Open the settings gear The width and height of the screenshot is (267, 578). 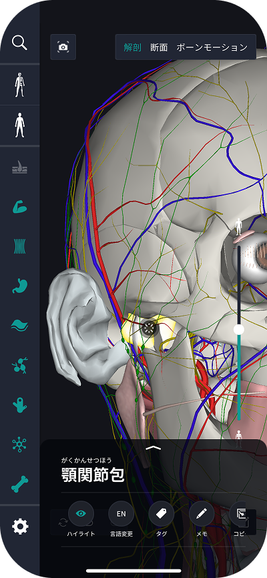coord(19,526)
